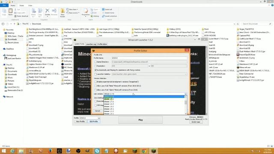Image resolution: width=274 pixels, height=154 pixels.
Task: Click Move to icon in the Organize group
Action: [x=33, y=12]
